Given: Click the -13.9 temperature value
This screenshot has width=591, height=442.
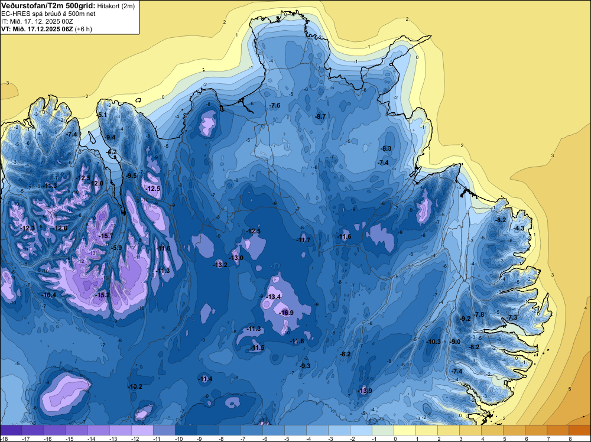Looking at the screenshot, I should (x=365, y=391).
